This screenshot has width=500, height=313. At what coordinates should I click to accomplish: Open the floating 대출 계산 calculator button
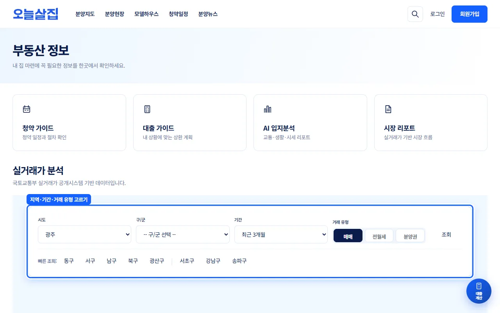(479, 291)
